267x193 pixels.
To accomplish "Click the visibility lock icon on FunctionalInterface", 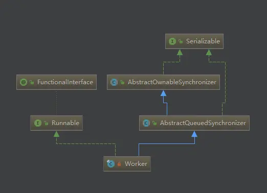I will click(x=32, y=82).
